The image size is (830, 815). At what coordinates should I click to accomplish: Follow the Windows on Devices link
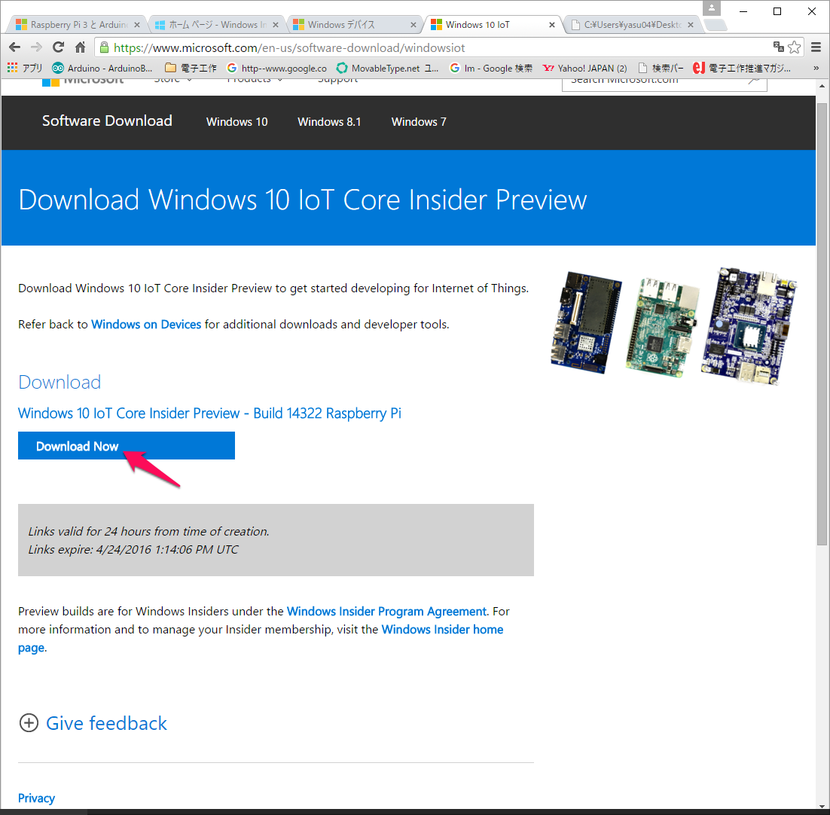146,325
